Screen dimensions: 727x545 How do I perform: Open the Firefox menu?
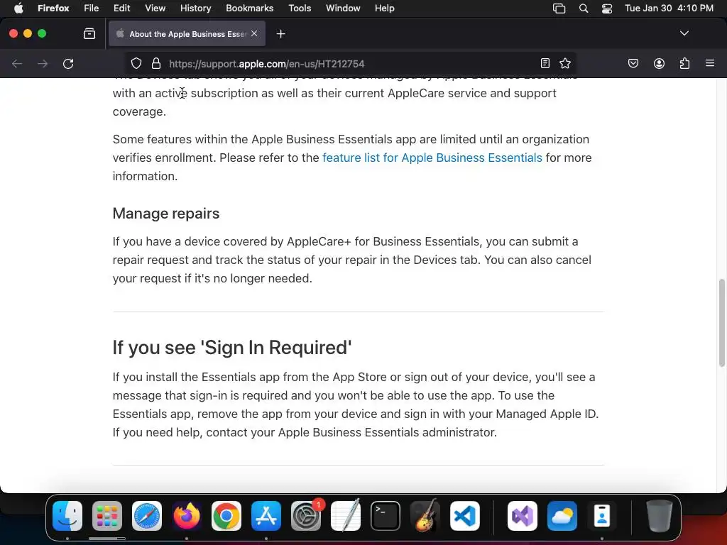coord(53,8)
